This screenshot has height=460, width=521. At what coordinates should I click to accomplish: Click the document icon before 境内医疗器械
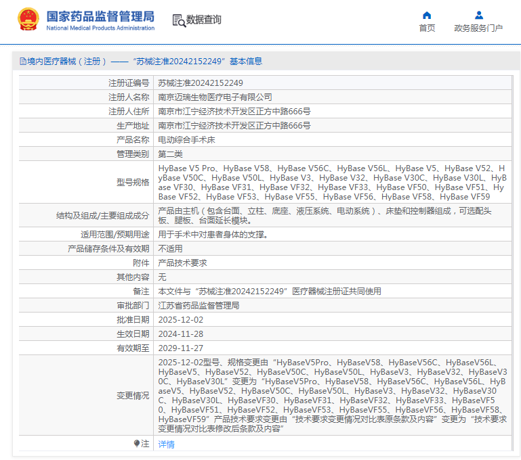(x=23, y=62)
